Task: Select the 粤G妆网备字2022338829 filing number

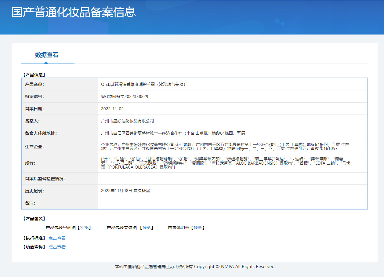Action: (x=125, y=97)
